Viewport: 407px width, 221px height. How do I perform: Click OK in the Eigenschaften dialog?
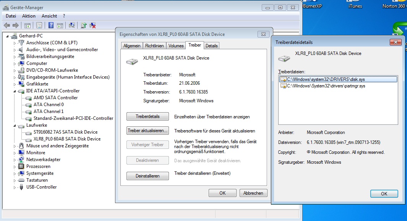point(222,193)
